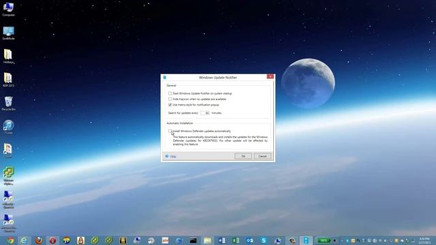Open Skype from the taskbar
The image size is (436, 245).
coord(264,240)
